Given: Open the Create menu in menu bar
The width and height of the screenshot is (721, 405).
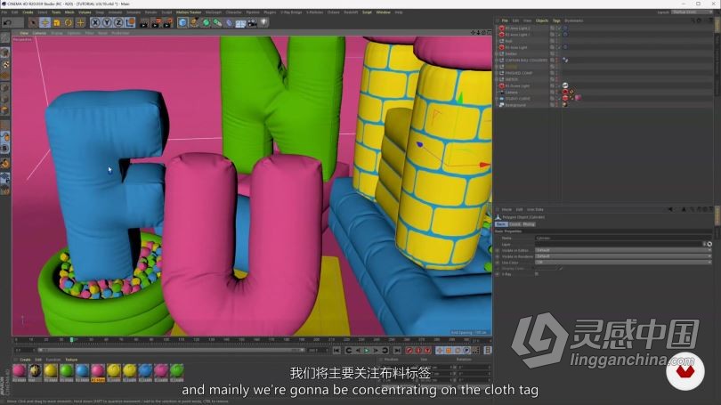Looking at the screenshot, I should [28, 12].
